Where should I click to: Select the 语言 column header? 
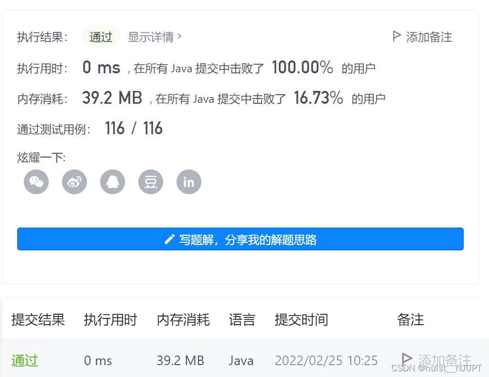[x=242, y=320]
